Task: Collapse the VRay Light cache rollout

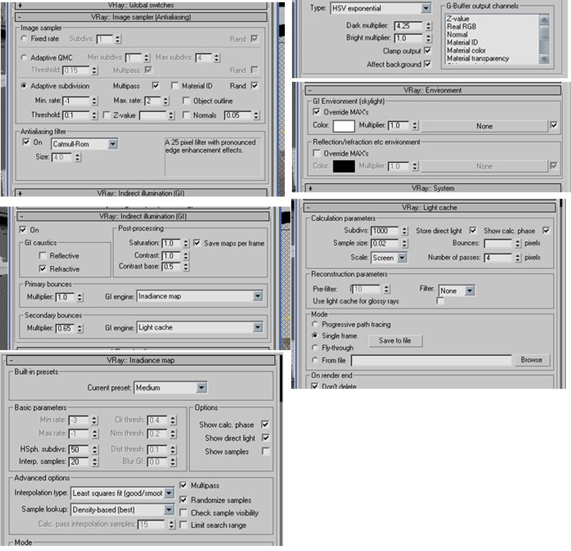Action: pos(430,207)
